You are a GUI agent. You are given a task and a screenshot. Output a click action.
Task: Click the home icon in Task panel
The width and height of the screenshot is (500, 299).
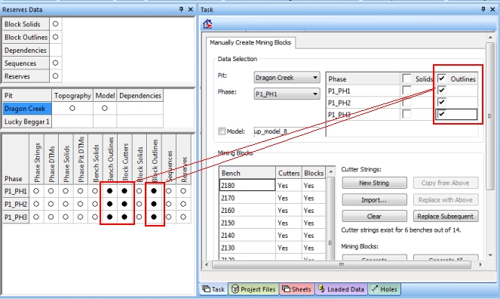pyautogui.click(x=207, y=23)
